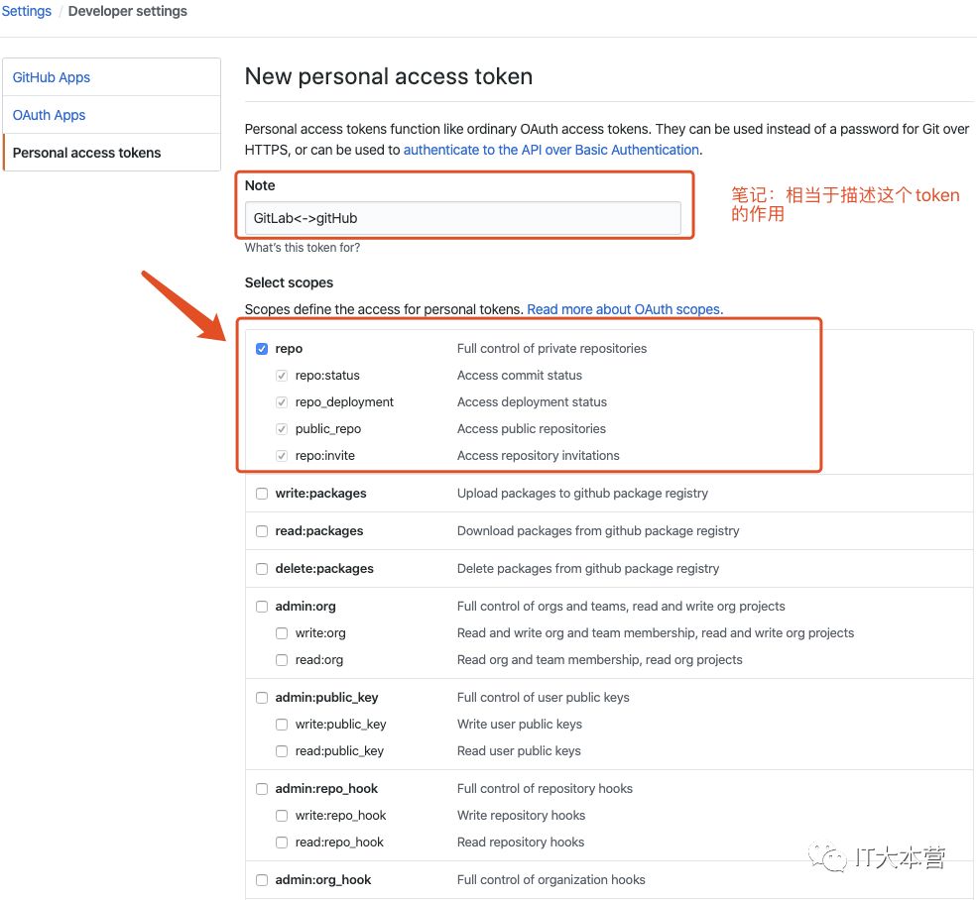Enable the write:packages scope checkbox

click(x=262, y=494)
